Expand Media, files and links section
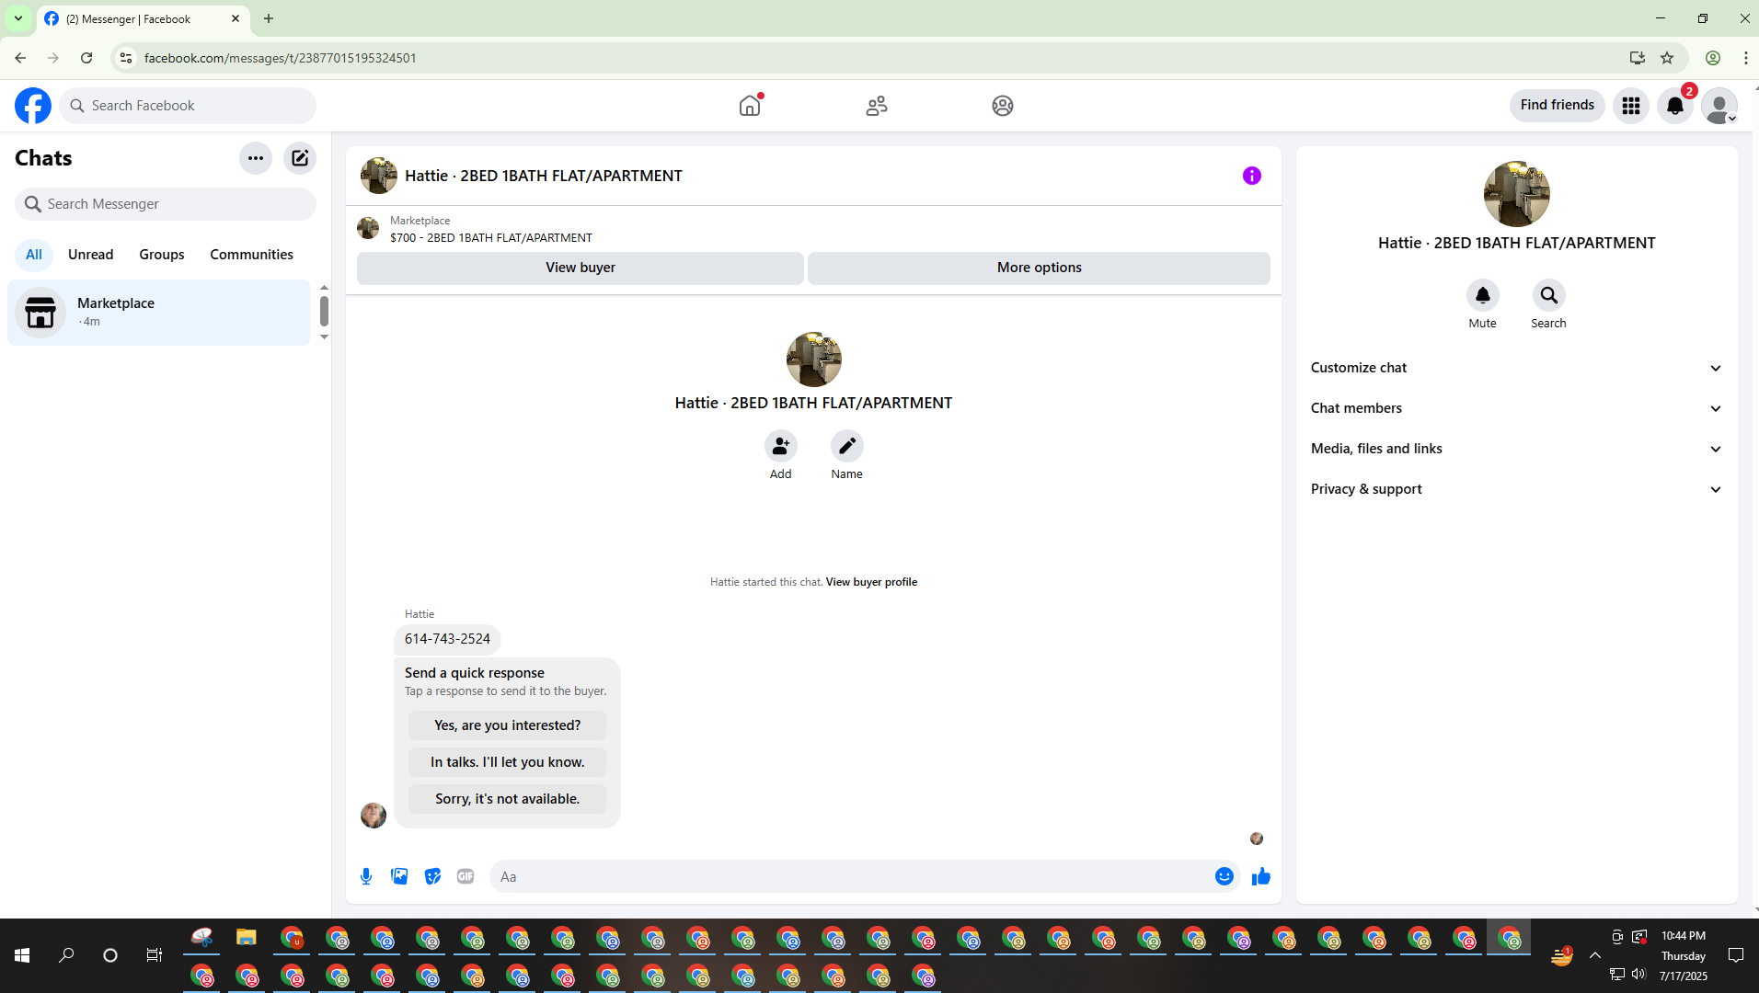 coord(1517,449)
